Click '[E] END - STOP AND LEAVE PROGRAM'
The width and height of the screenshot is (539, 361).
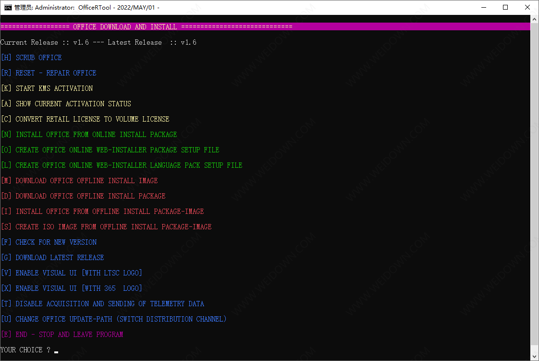point(62,334)
